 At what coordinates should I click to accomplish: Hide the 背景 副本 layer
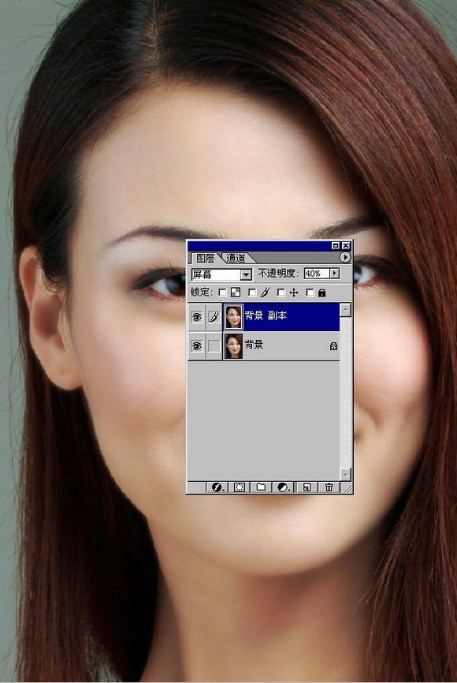(x=197, y=317)
